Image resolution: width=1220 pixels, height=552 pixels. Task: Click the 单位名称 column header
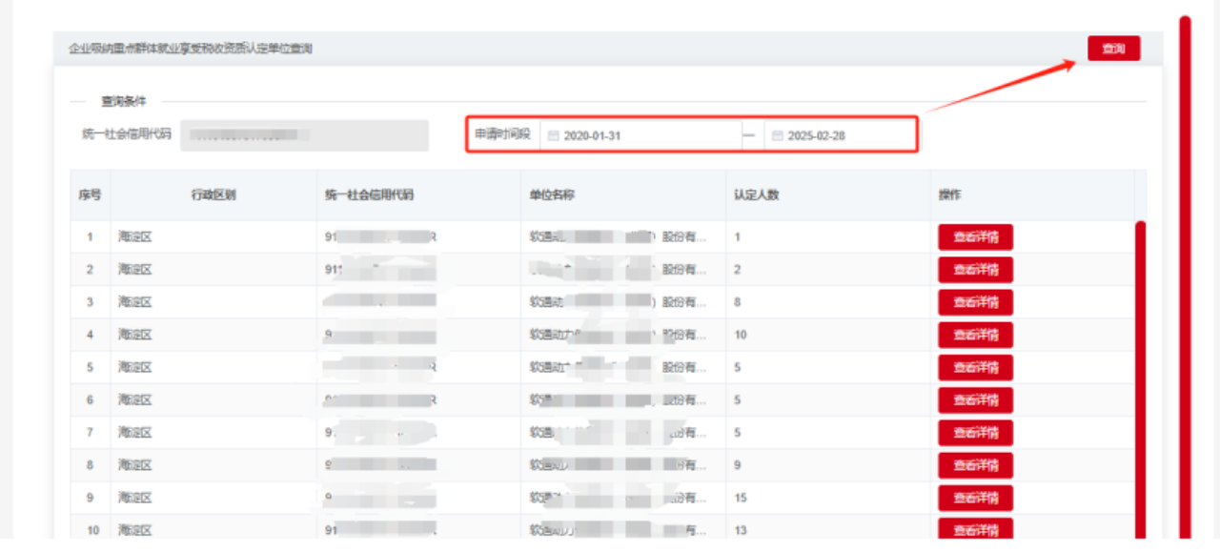552,195
